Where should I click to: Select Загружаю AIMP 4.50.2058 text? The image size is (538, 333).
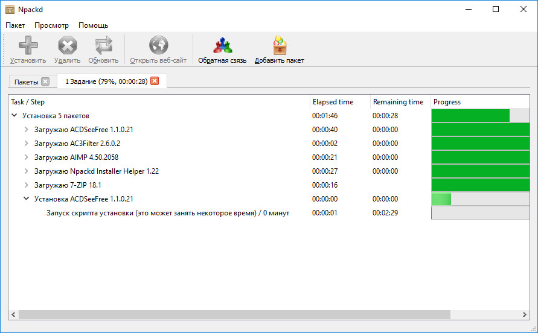pyautogui.click(x=76, y=157)
